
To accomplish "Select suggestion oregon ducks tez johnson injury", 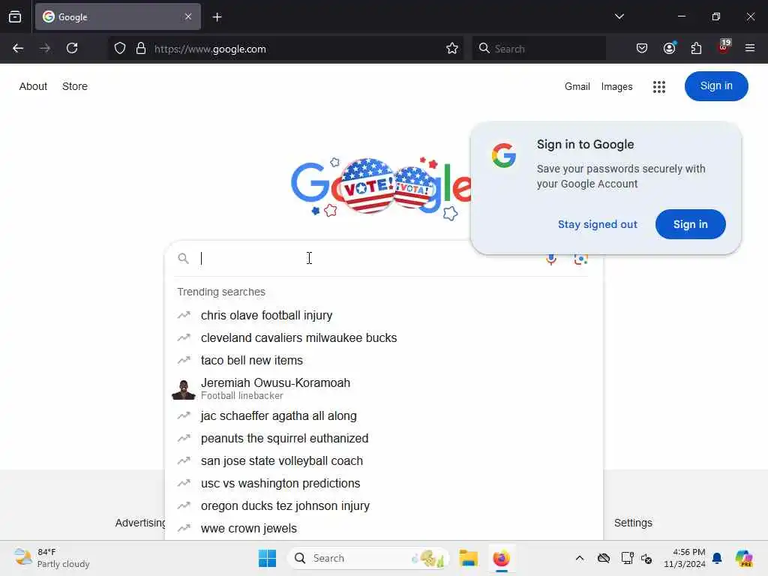I will tap(384, 506).
